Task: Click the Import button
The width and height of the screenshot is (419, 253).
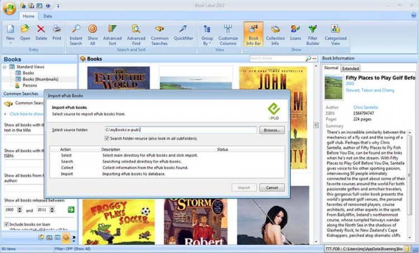Action: point(244,188)
